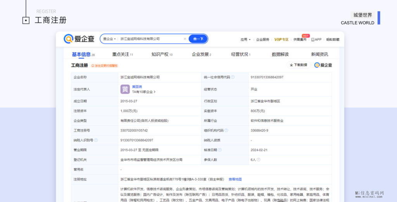Click the help icon next to 6人
397x202 pixels.
(x=259, y=159)
